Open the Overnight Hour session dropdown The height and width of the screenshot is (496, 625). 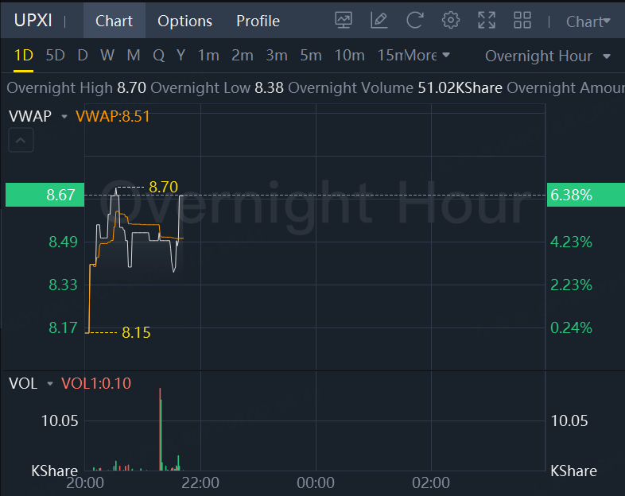coord(548,56)
